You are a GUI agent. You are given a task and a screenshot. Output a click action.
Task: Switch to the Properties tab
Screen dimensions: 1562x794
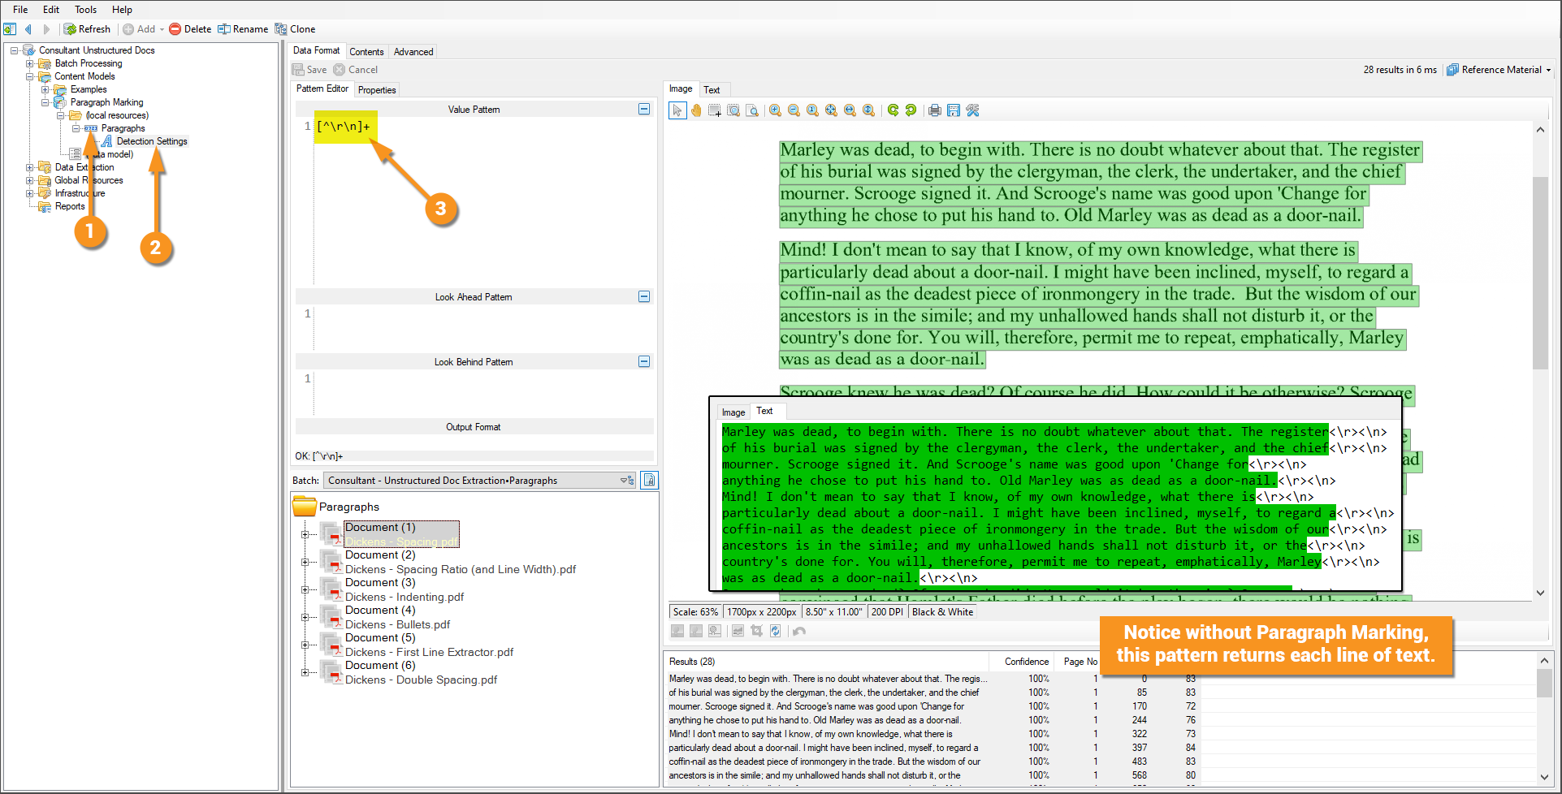point(377,90)
